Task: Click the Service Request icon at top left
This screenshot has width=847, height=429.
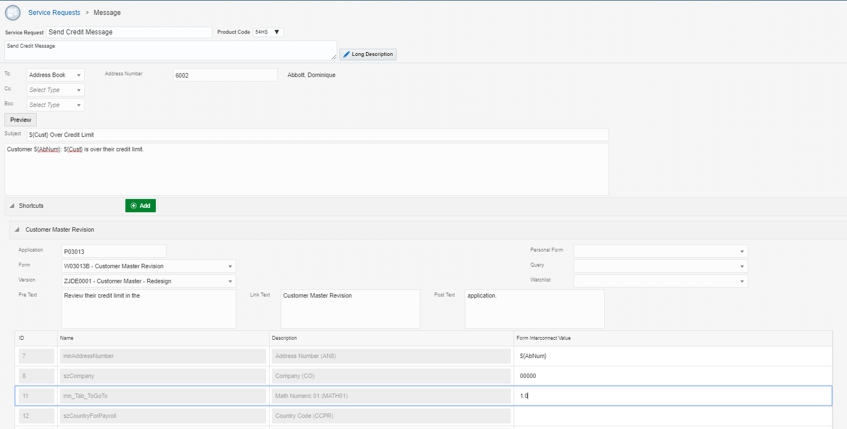Action: click(12, 13)
